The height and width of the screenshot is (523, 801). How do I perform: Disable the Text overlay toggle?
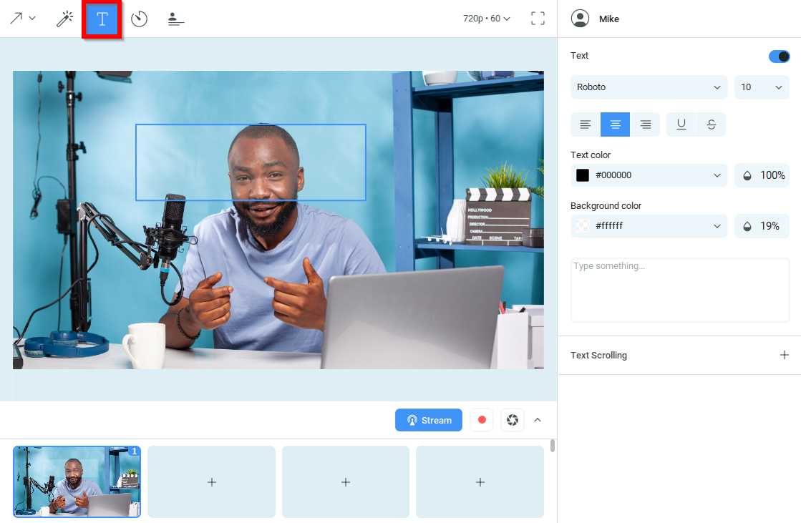(779, 56)
